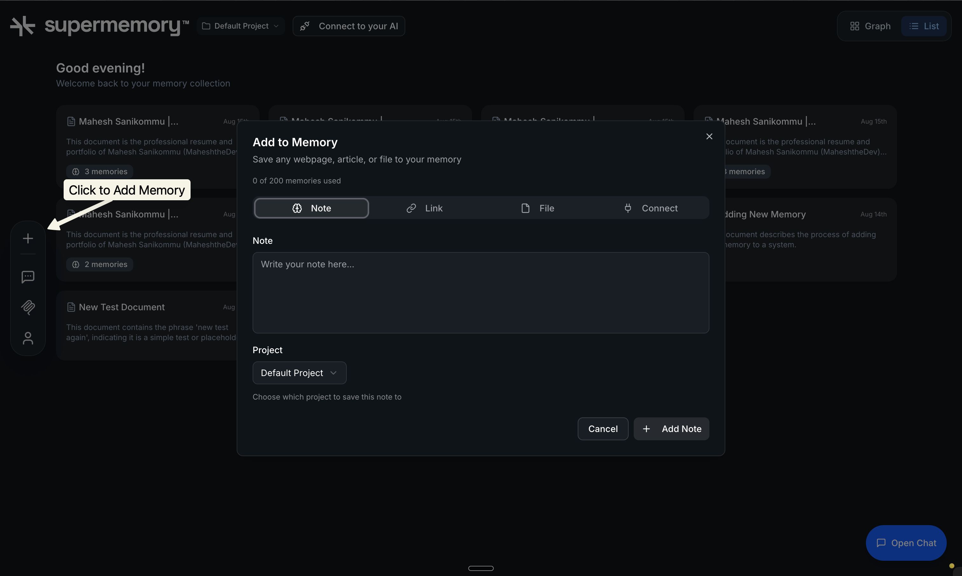The width and height of the screenshot is (962, 576).
Task: Open the profile icon in sidebar
Action: click(28, 338)
